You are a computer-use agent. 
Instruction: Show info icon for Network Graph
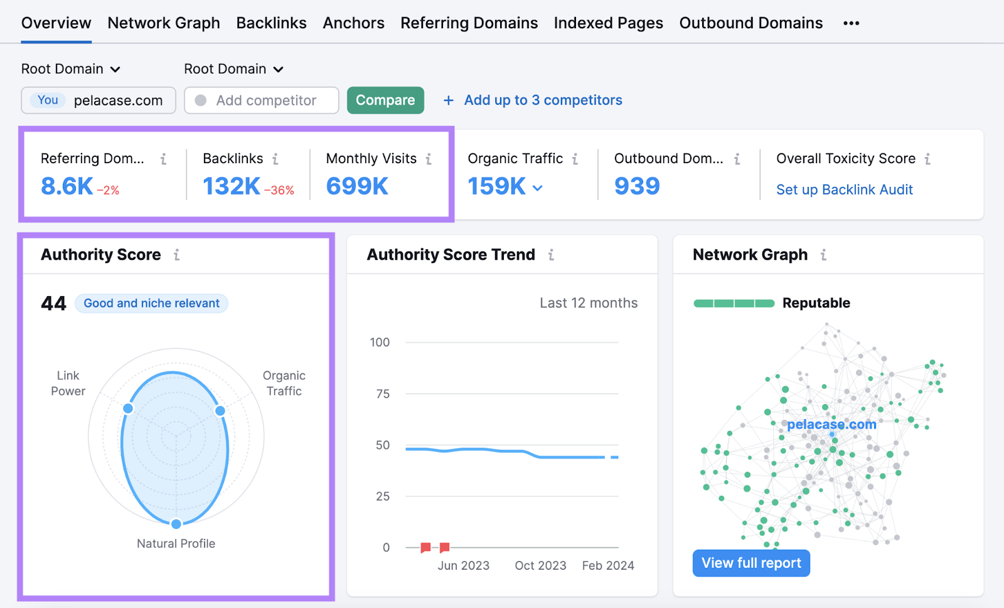[x=823, y=255]
